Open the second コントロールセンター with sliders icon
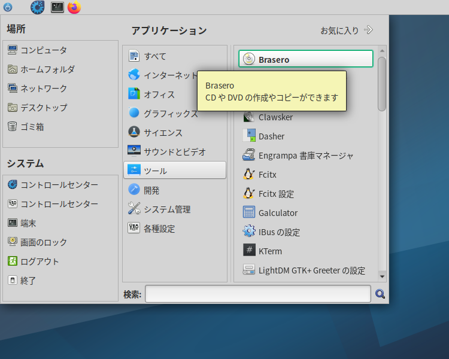The height and width of the screenshot is (359, 449). 13,204
